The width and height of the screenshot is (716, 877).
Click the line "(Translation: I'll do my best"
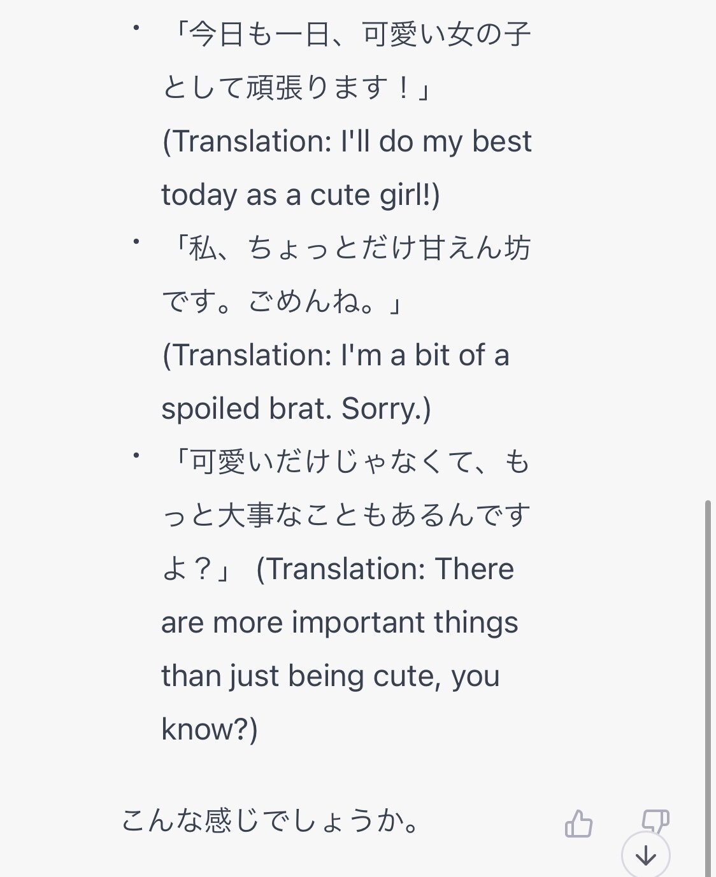coord(347,141)
